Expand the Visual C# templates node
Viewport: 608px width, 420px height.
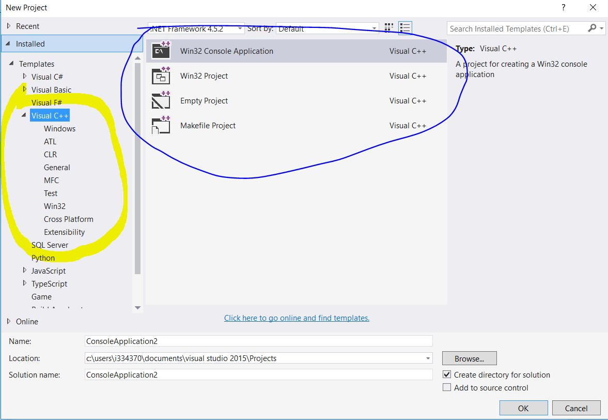tap(25, 77)
